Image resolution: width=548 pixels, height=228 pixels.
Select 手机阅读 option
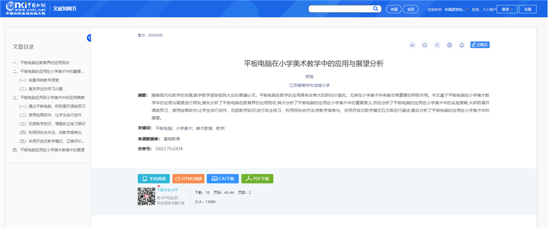coord(154,179)
